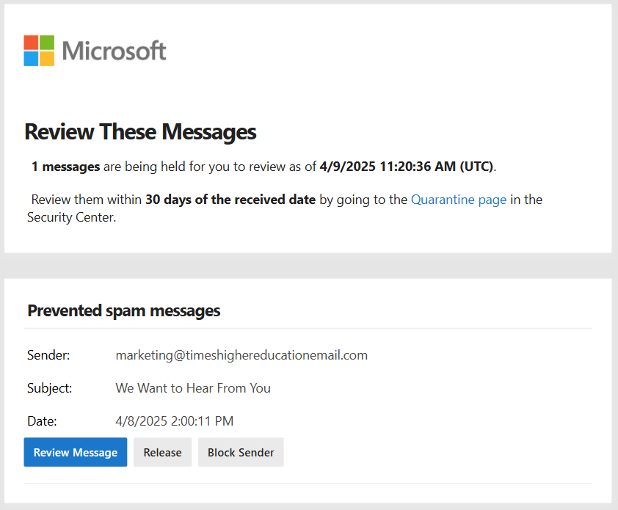Click the 'Subject:' label
Viewport: 618px width, 510px height.
coord(50,388)
